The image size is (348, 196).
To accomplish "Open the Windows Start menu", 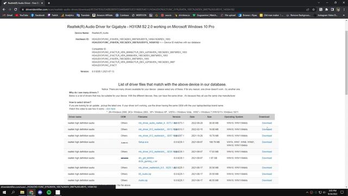I will click(x=4, y=192).
